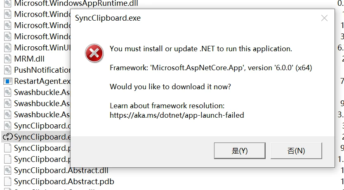344x190 pixels.
Task: Select the SyncClipboard.Abstract.dll file name
Action: (x=61, y=170)
